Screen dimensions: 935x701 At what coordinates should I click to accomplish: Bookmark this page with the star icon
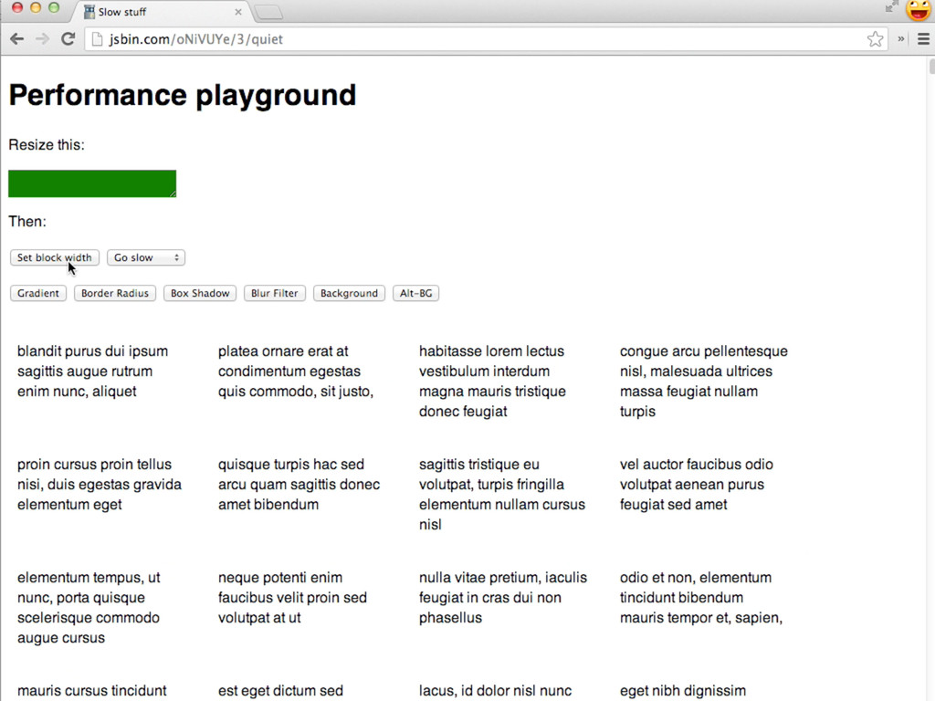tap(875, 39)
